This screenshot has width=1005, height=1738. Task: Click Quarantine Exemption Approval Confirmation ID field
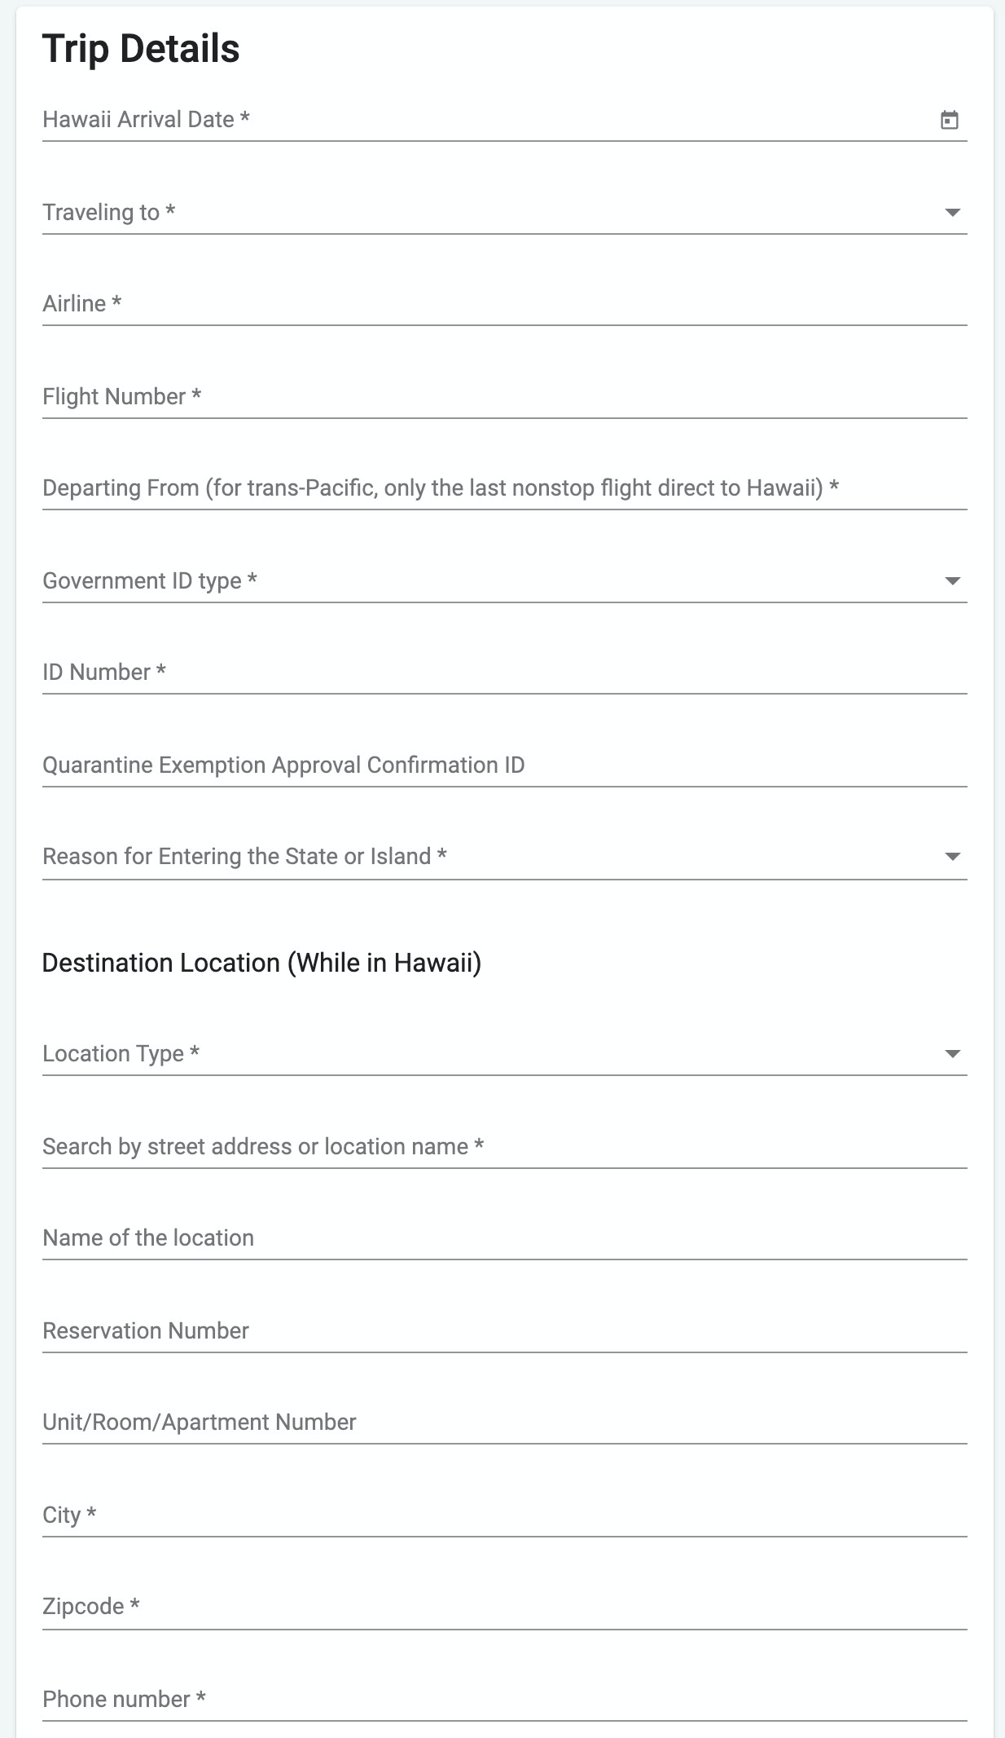click(x=504, y=765)
